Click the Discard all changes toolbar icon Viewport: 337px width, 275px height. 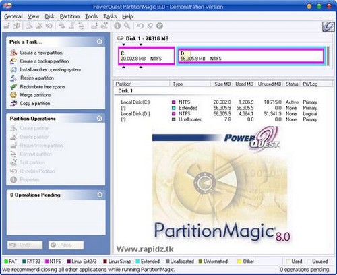tap(150, 26)
